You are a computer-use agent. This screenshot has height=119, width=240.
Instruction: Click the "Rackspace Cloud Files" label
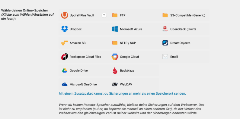85,57
